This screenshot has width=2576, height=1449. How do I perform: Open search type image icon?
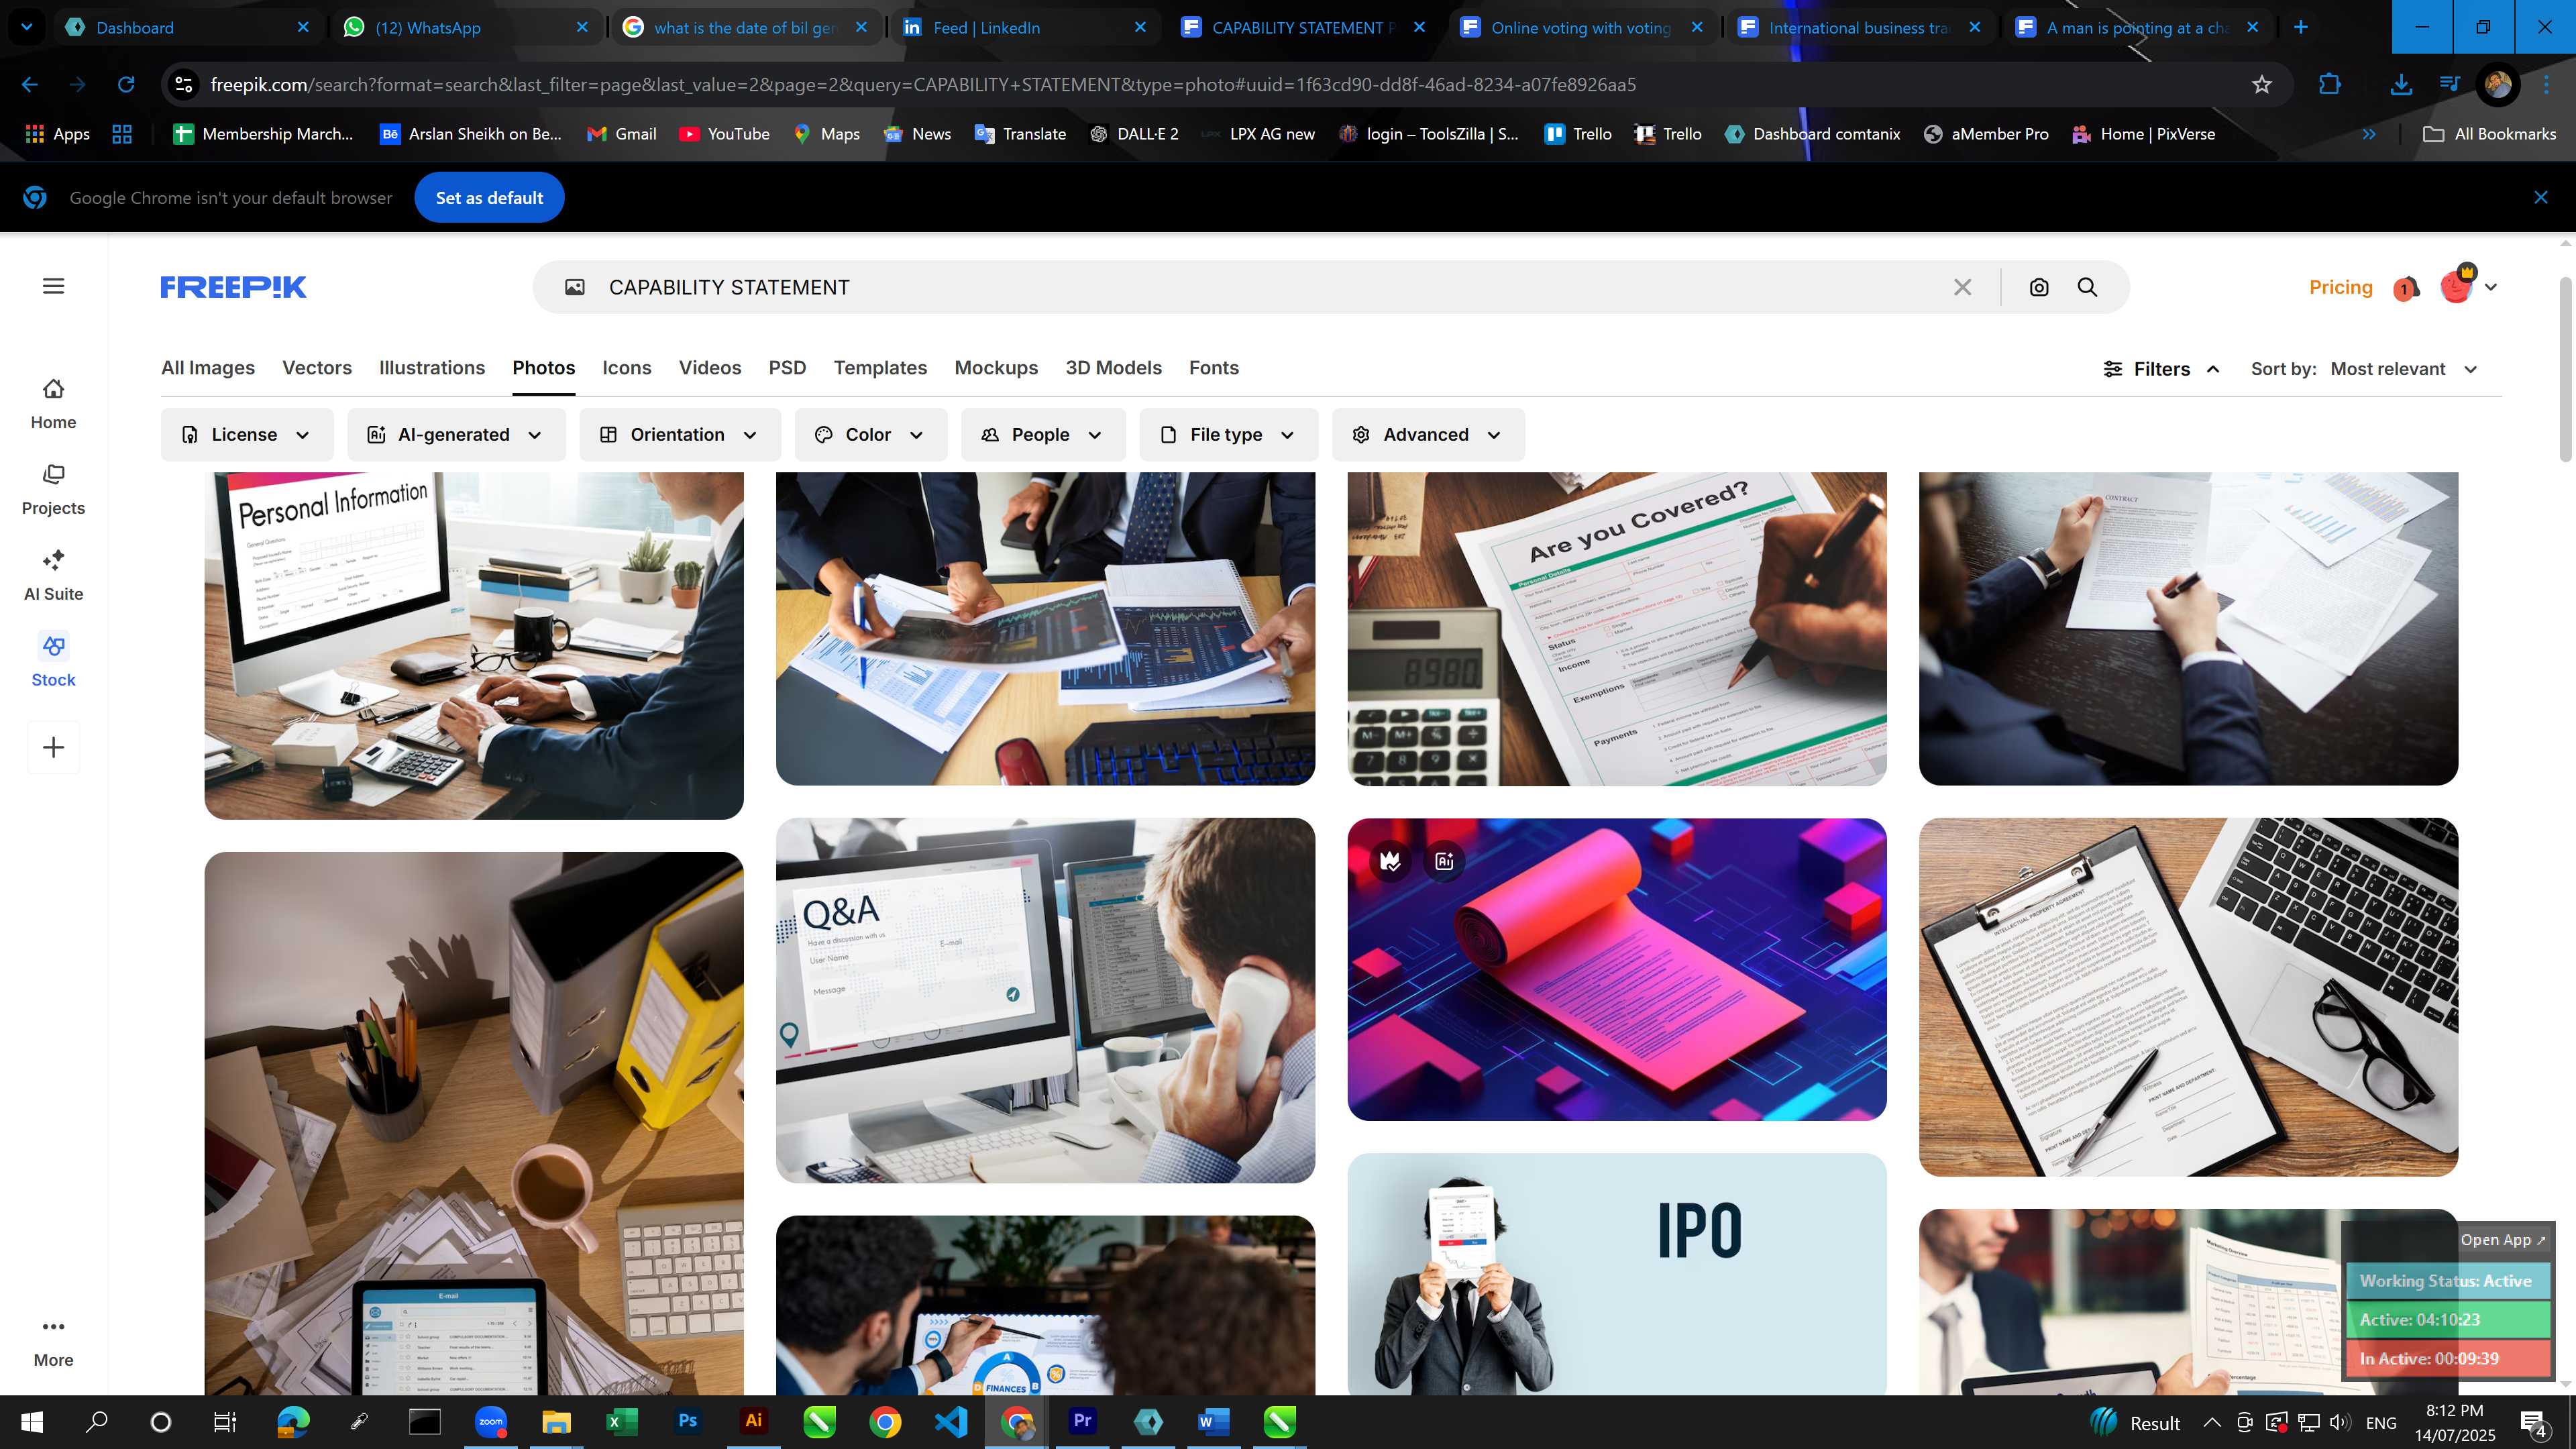(575, 288)
